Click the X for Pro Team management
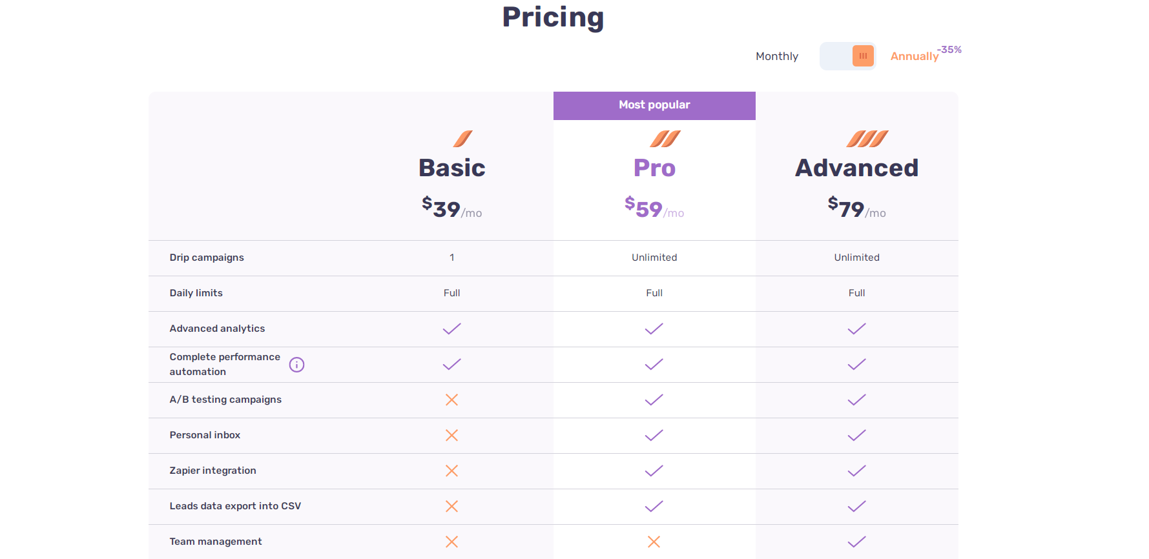Screen dimensions: 1149x559 pos(654,542)
